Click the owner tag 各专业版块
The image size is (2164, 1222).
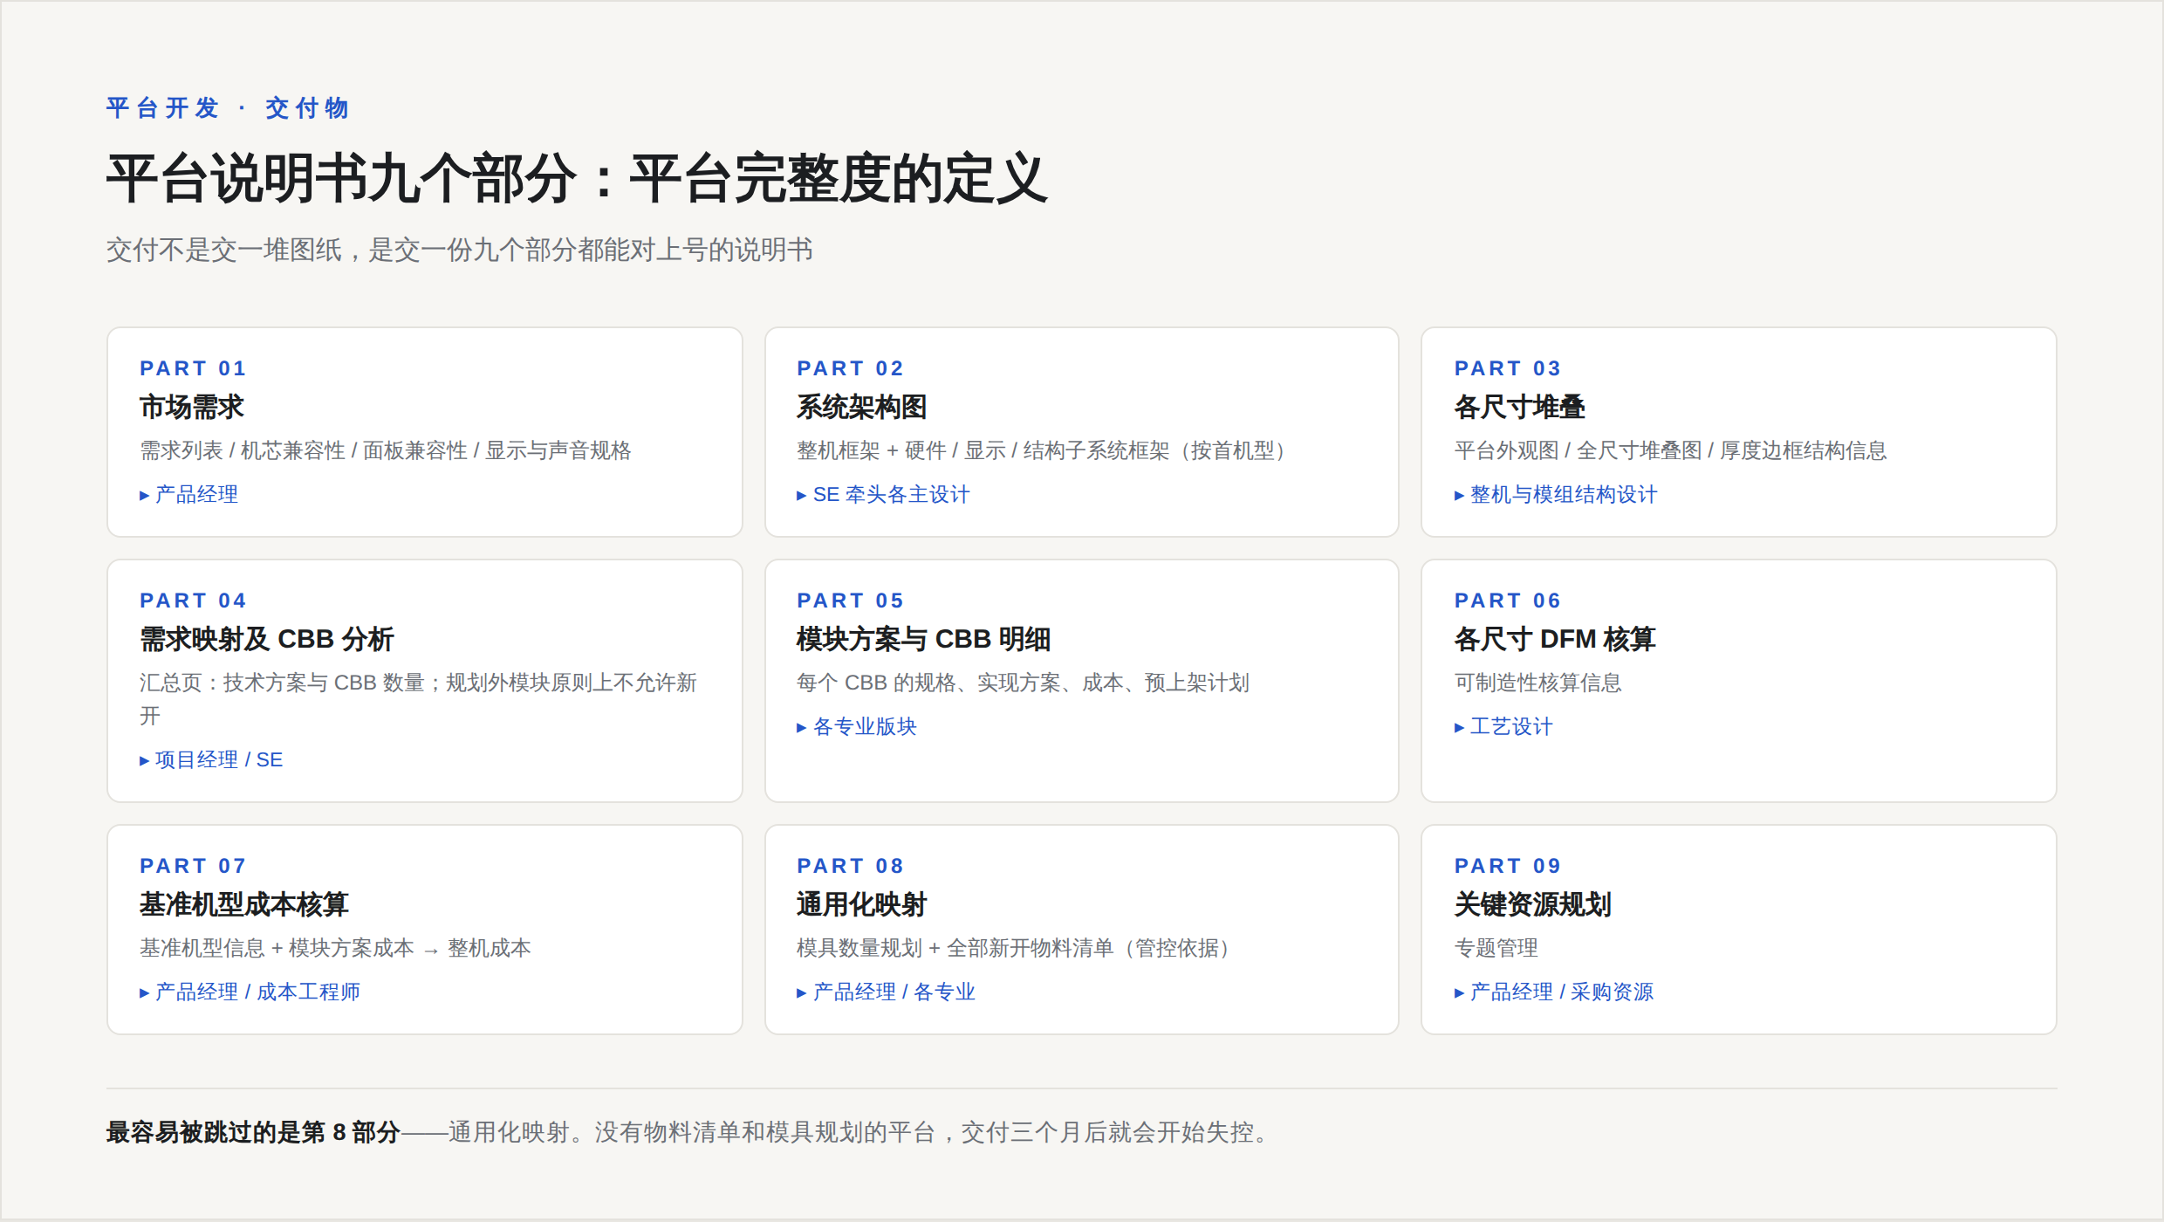coord(857,726)
